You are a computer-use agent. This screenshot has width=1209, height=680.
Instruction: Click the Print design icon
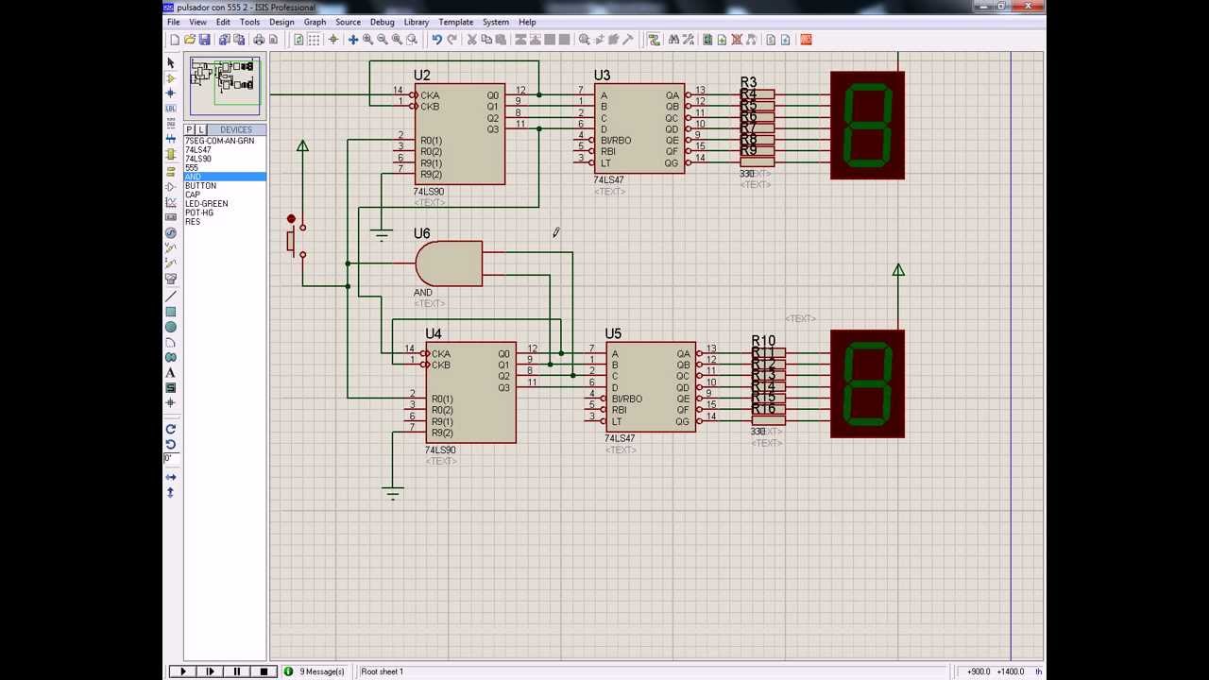(259, 40)
